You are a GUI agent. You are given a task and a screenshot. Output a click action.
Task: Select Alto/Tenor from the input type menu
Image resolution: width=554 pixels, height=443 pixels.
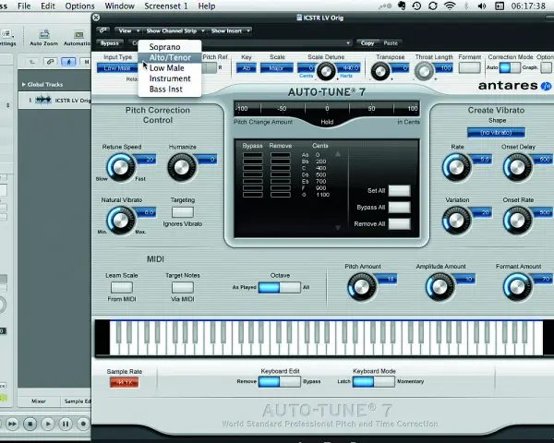(x=170, y=57)
